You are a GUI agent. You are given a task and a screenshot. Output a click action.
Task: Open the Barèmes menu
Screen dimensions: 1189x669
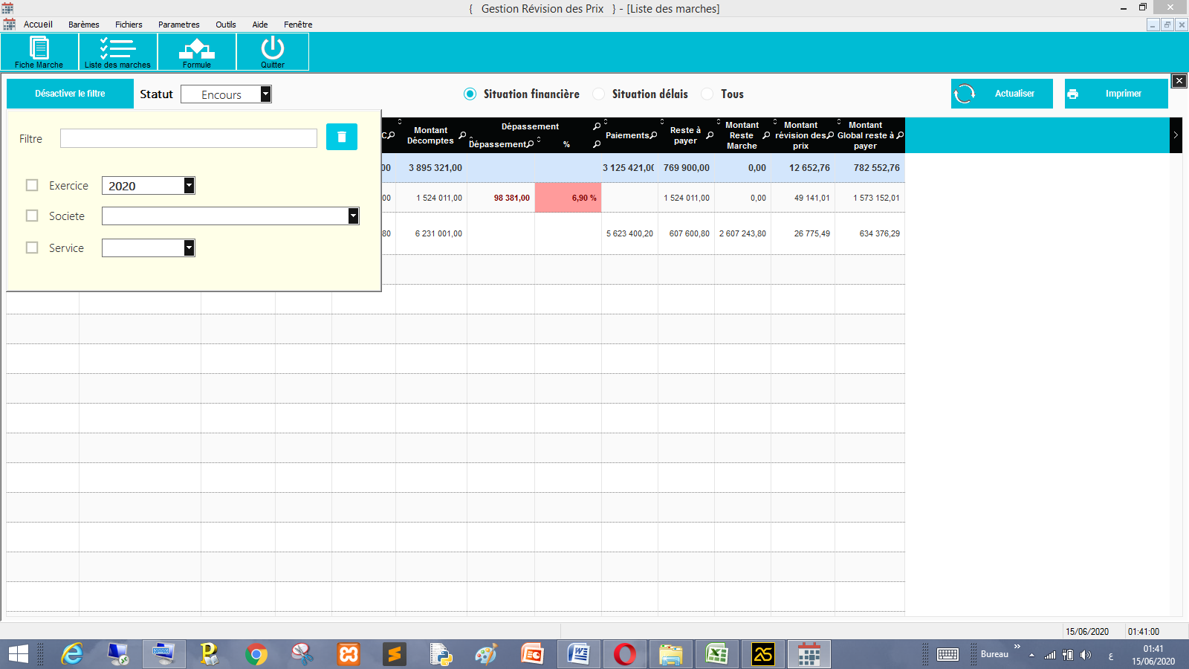point(83,25)
